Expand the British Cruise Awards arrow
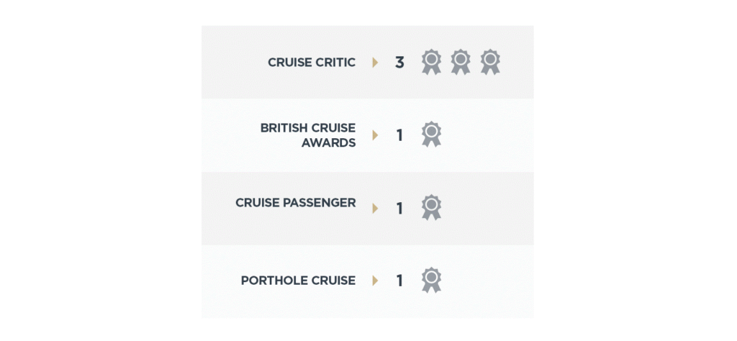Image resolution: width=737 pixels, height=341 pixels. (x=375, y=135)
